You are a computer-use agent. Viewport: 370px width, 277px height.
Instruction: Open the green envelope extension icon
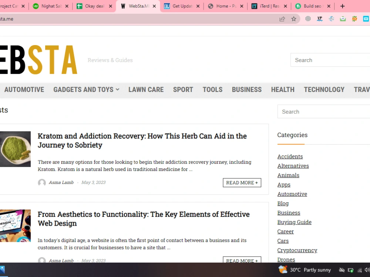pyautogui.click(x=343, y=19)
